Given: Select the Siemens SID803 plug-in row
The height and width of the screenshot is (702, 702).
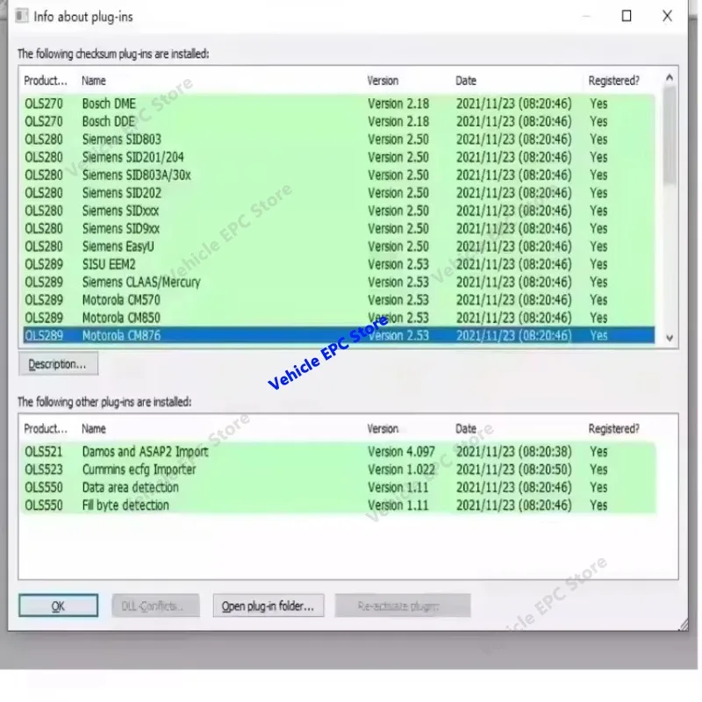Looking at the screenshot, I should tap(339, 140).
